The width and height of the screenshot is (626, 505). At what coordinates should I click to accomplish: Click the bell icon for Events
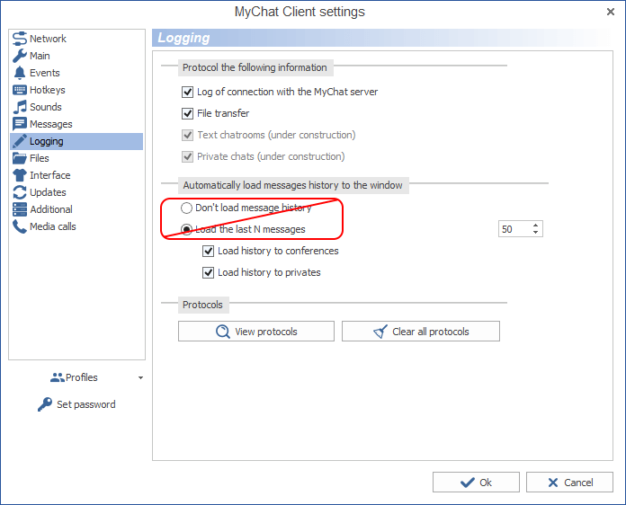pyautogui.click(x=20, y=73)
